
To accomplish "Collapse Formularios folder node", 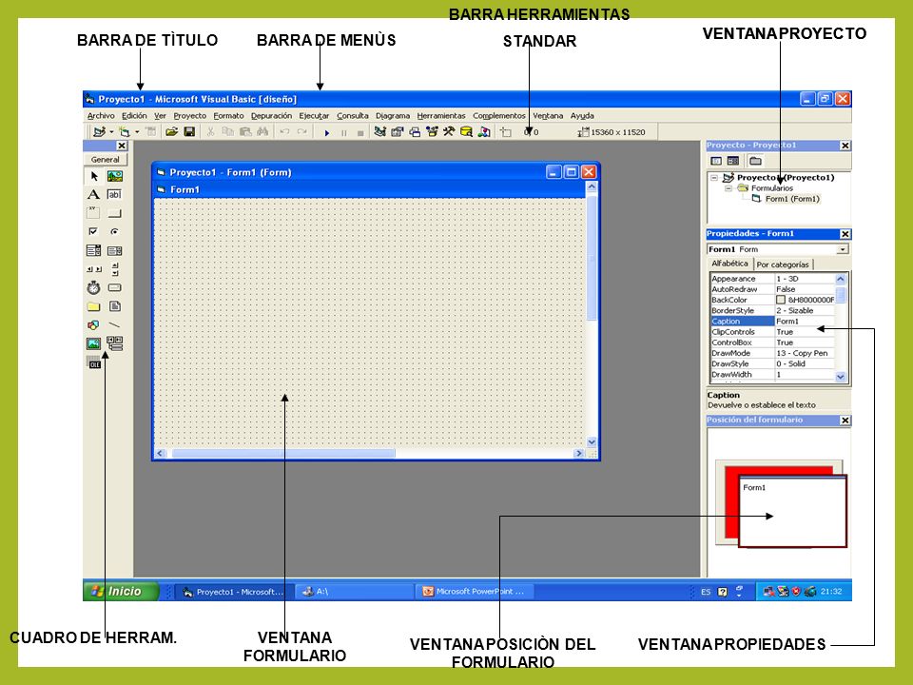I will 728,188.
